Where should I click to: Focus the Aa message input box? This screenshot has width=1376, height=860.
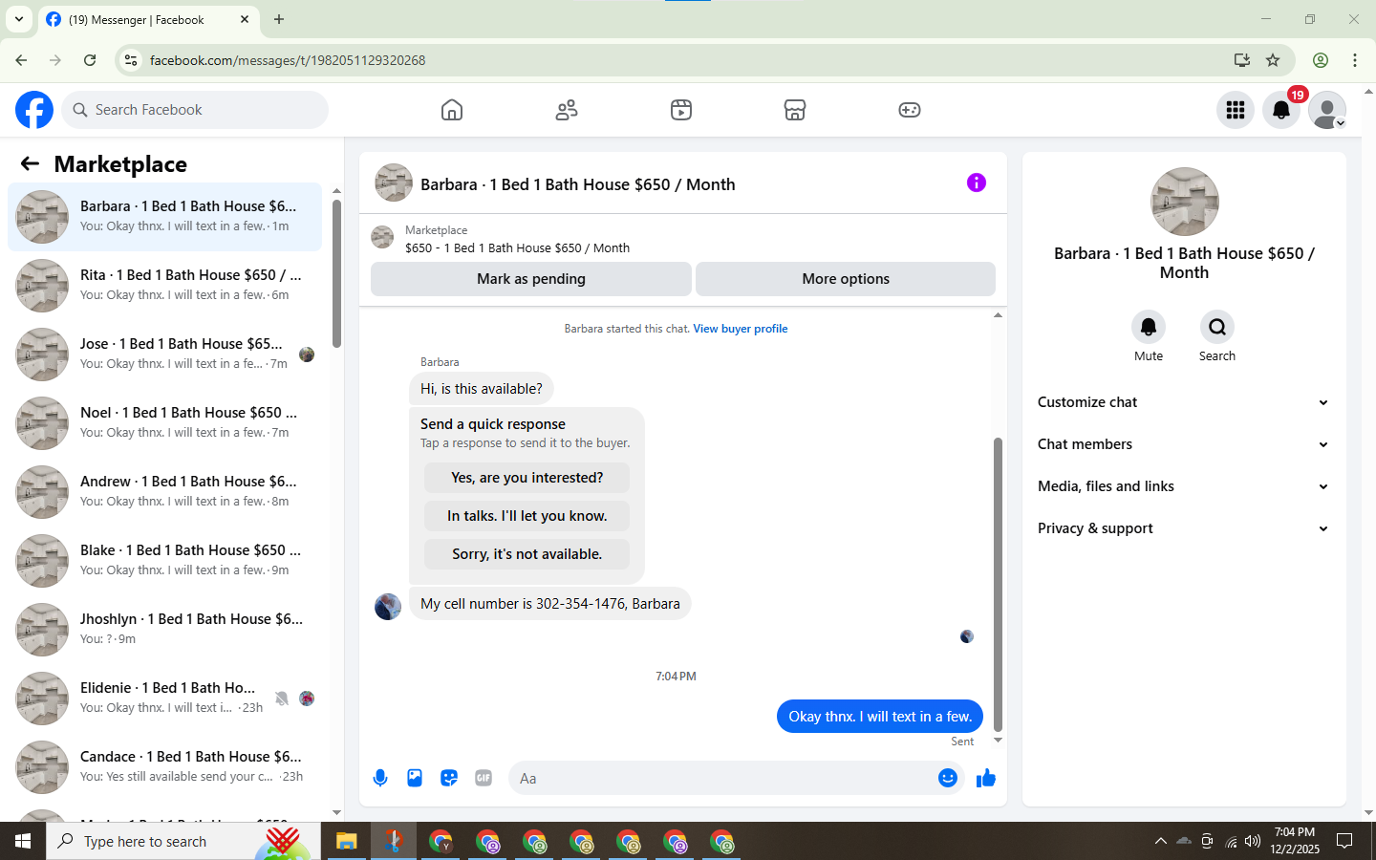pyautogui.click(x=722, y=778)
